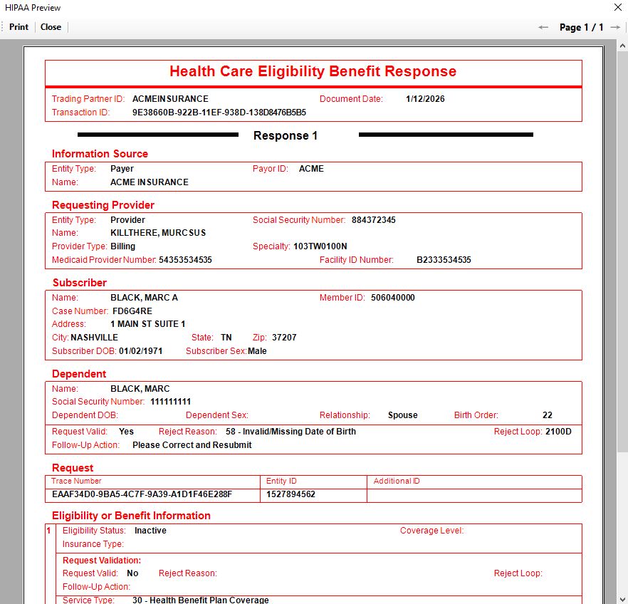Click Subscriber DOB 01/02/1971

140,351
